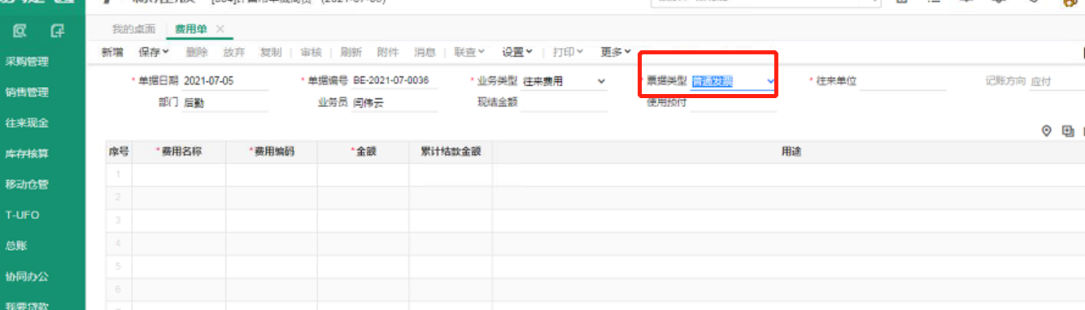Open 销售管理 in the sidebar
Screen dimensions: 1085x310
click(x=27, y=93)
